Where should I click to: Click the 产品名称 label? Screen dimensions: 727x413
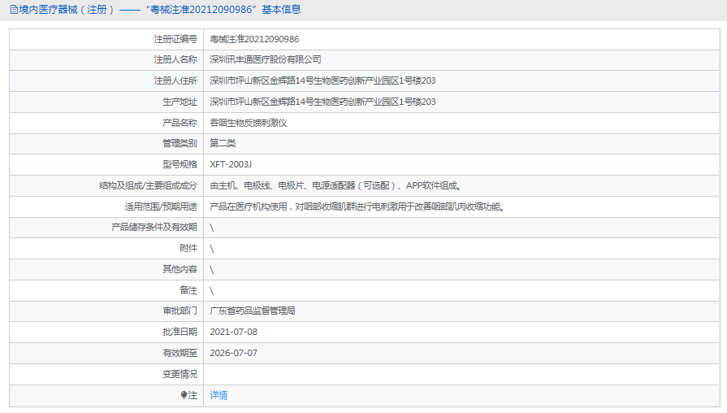pos(180,123)
